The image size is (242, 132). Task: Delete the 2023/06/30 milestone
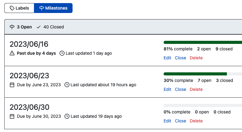click(196, 121)
